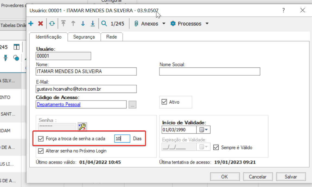Click Último acesso válido date 01/04/2022 10:45
The image size is (312, 187).
(100, 162)
